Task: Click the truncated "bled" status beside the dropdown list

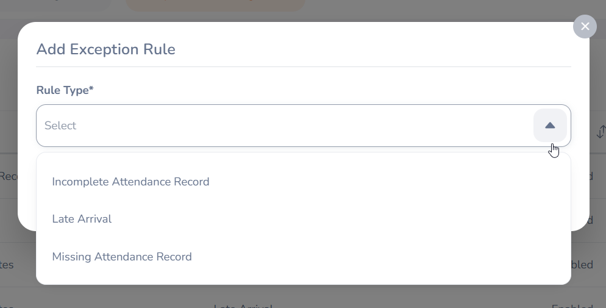Action: point(582,265)
